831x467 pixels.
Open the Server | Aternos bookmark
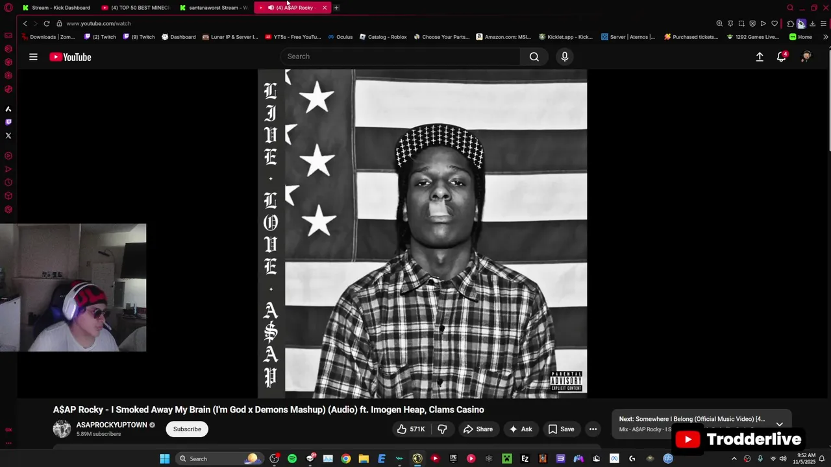pos(628,37)
